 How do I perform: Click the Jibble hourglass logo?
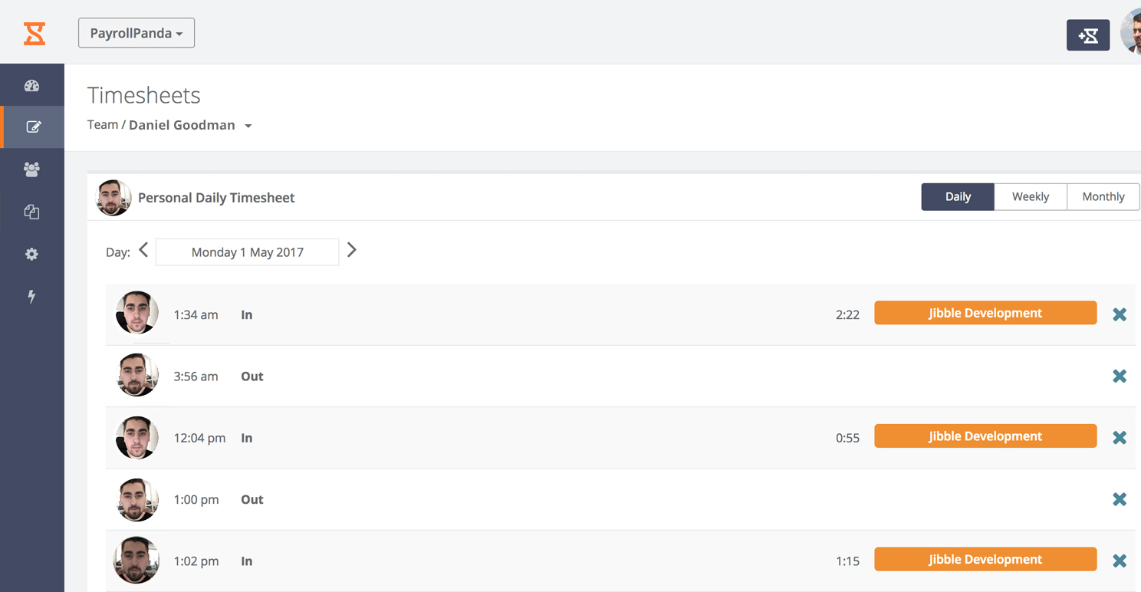pos(35,34)
